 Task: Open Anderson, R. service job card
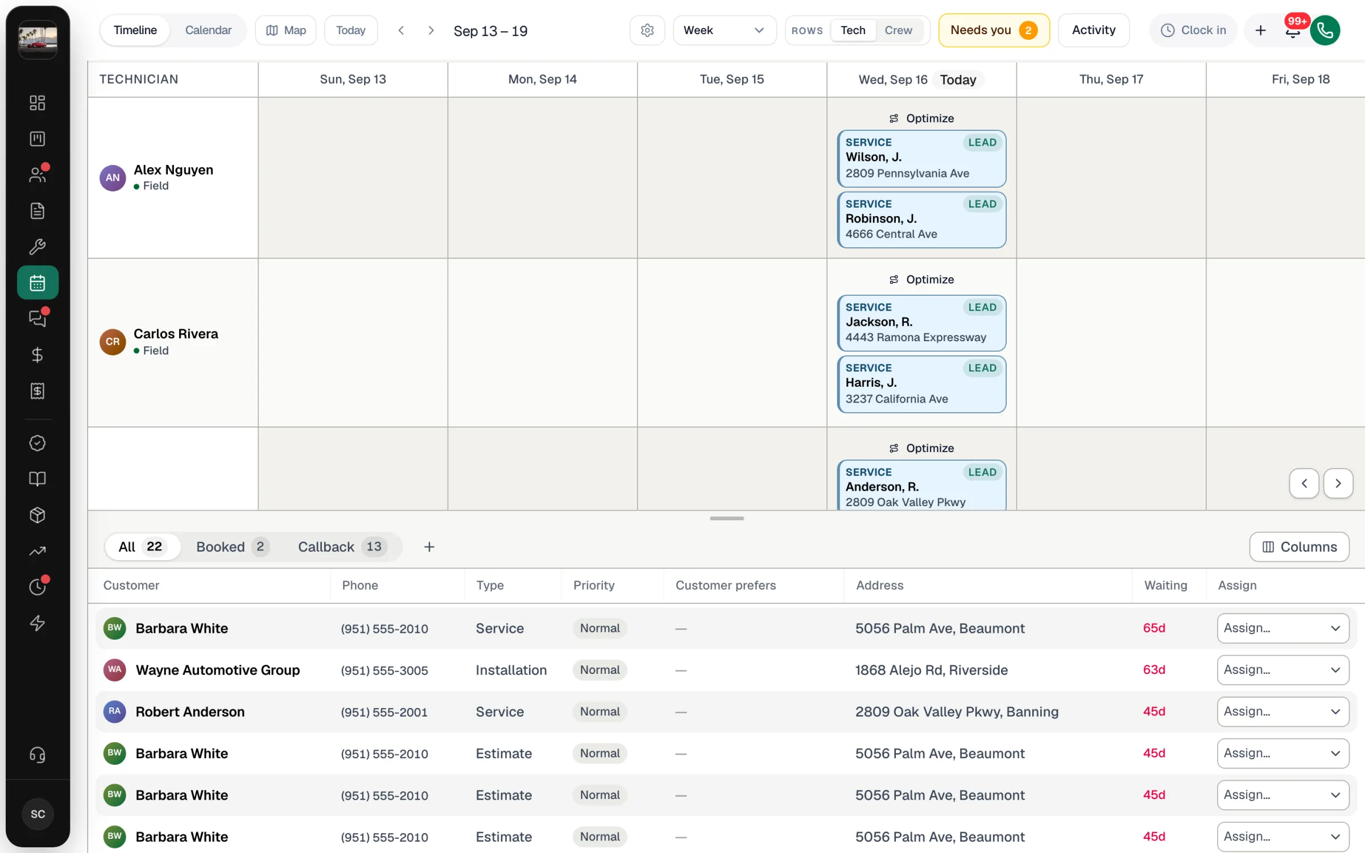921,485
